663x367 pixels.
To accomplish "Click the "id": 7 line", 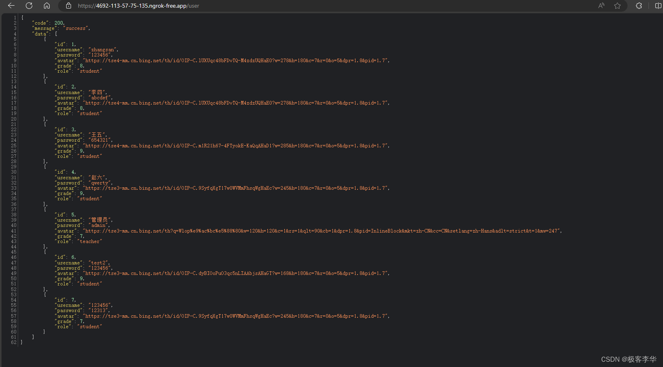I will coord(65,300).
